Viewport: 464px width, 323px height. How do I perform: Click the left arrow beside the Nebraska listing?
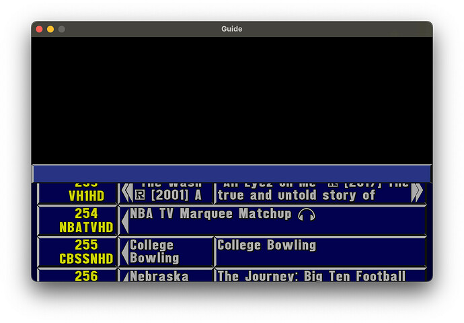[124, 275]
